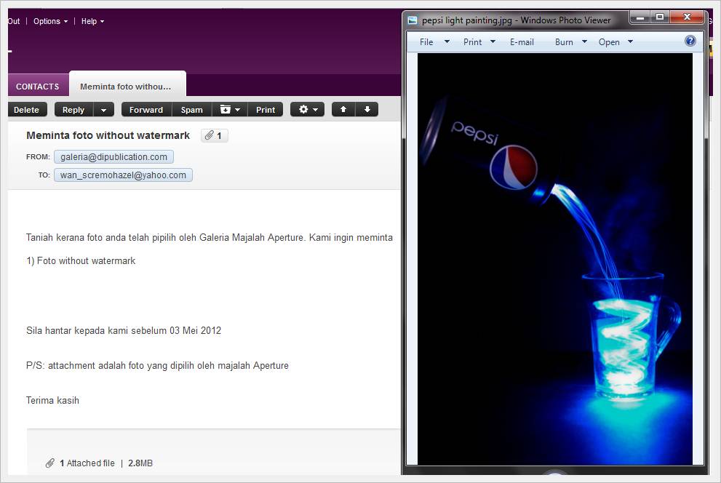Click '1) Foto without watermark' line
The image size is (721, 483).
[81, 260]
